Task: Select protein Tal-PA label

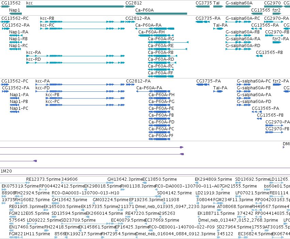Action: [x=220, y=88]
